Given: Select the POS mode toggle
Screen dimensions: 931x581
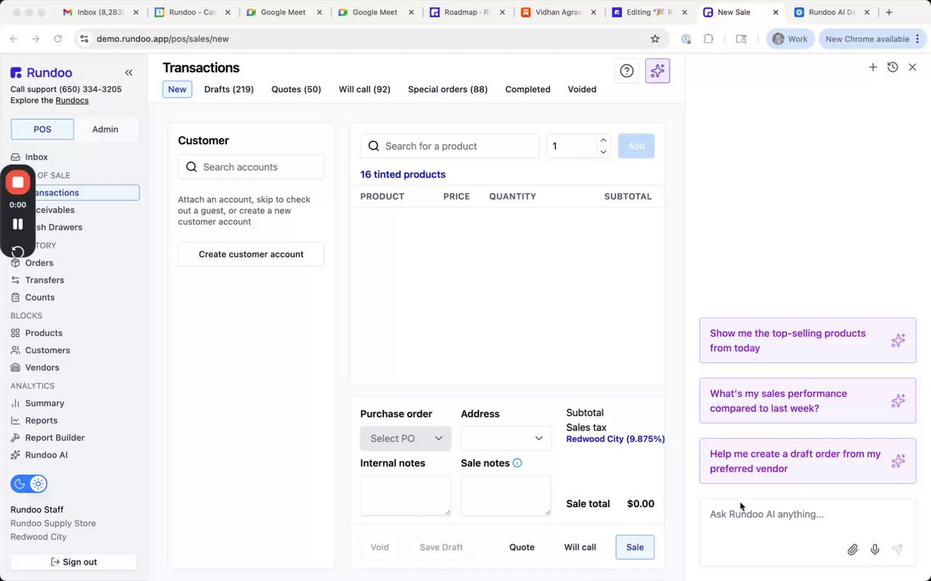Looking at the screenshot, I should tap(42, 129).
